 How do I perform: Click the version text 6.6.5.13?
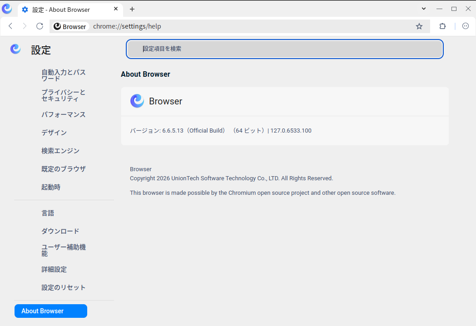tap(173, 130)
